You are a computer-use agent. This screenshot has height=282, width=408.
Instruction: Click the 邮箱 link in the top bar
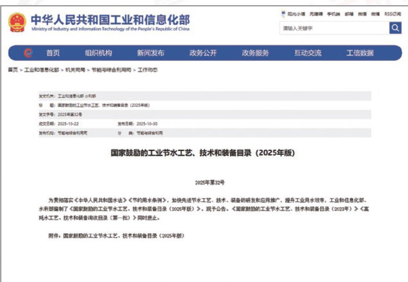(349, 14)
